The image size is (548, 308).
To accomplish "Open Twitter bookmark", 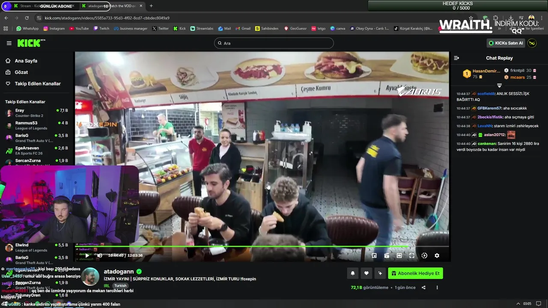I will click(160, 29).
